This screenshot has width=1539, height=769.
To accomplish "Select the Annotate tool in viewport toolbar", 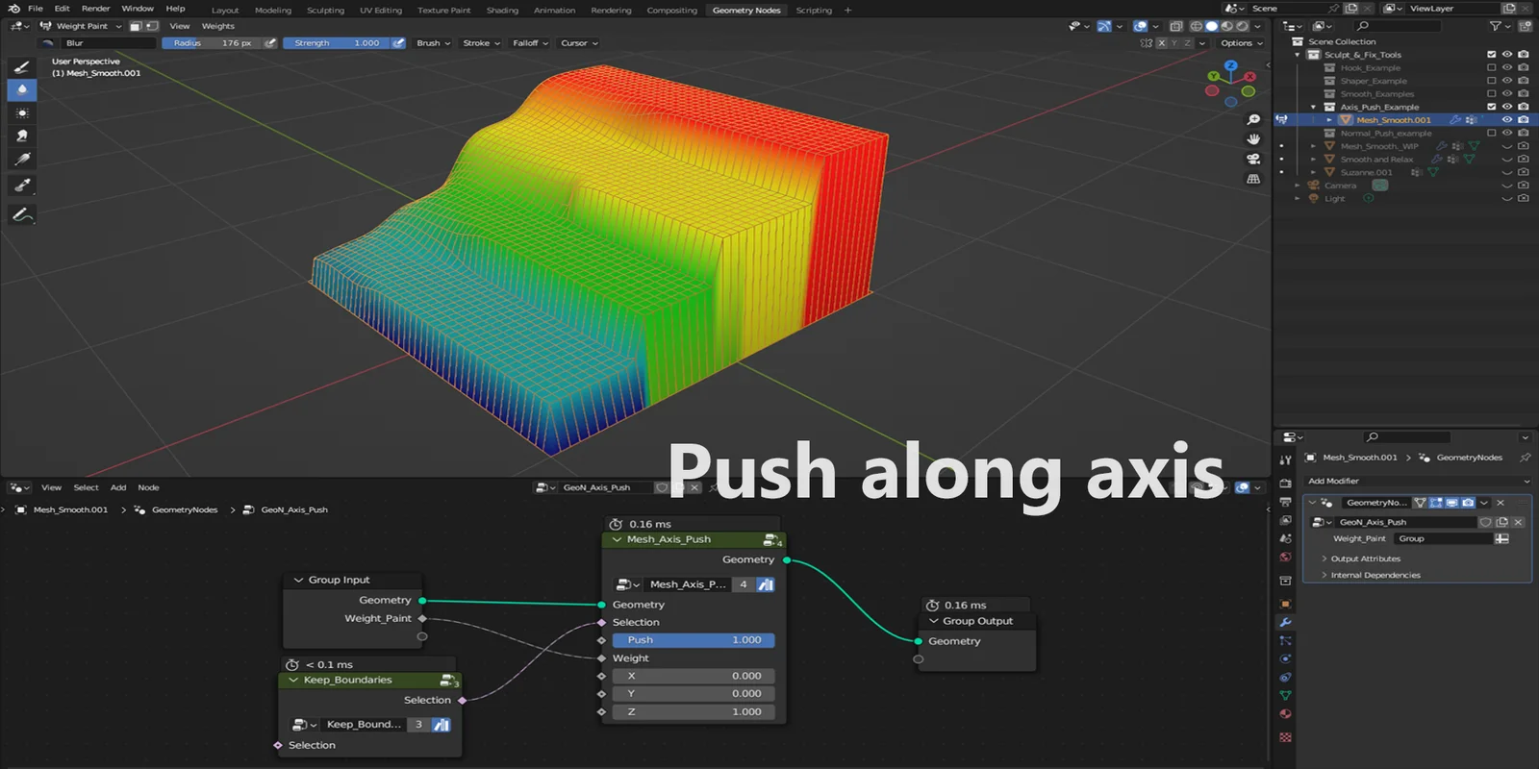I will tap(22, 214).
